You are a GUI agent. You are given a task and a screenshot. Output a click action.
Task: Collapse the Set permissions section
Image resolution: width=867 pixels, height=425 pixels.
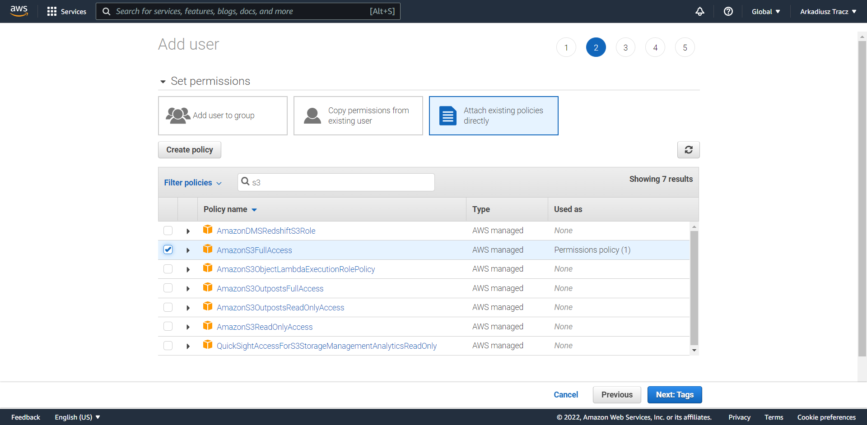point(163,82)
